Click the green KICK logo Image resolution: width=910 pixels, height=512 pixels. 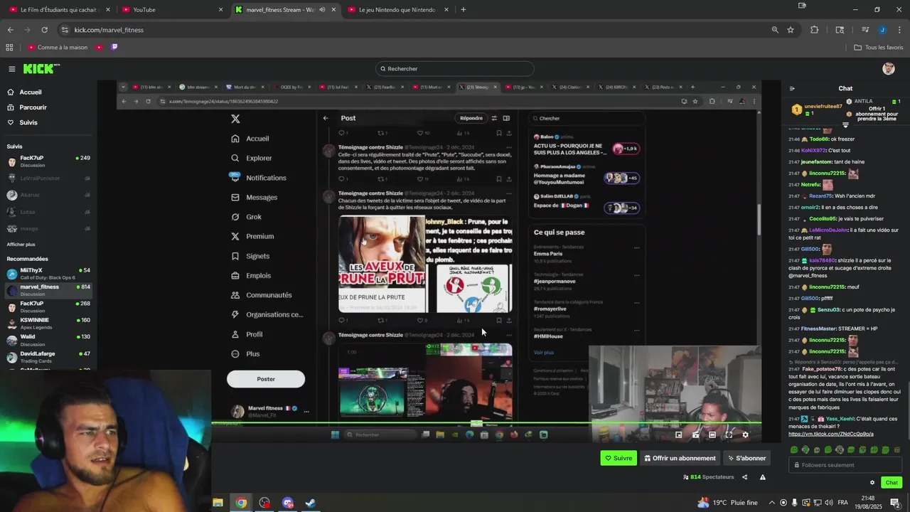pyautogui.click(x=41, y=69)
